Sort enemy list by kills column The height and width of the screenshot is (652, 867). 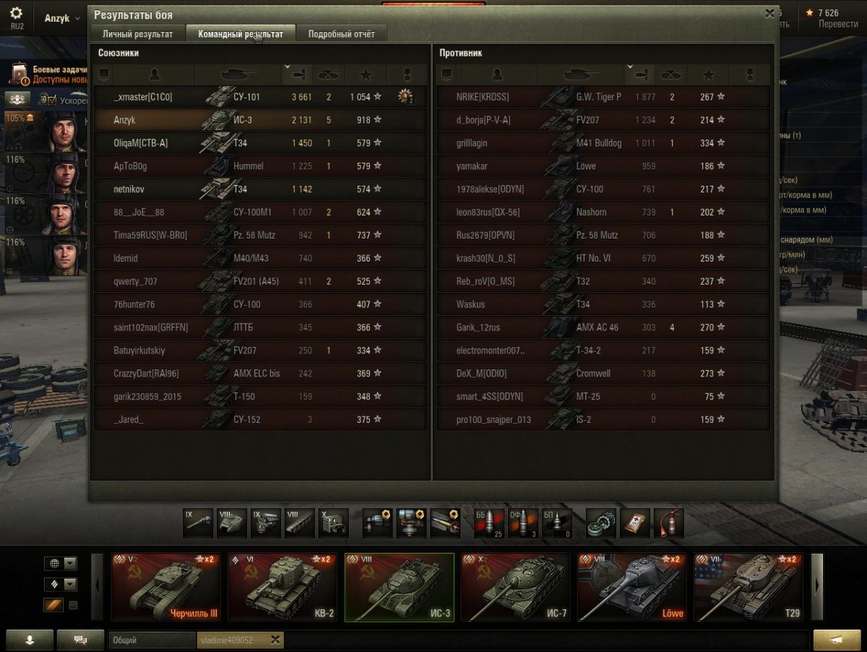pos(671,74)
